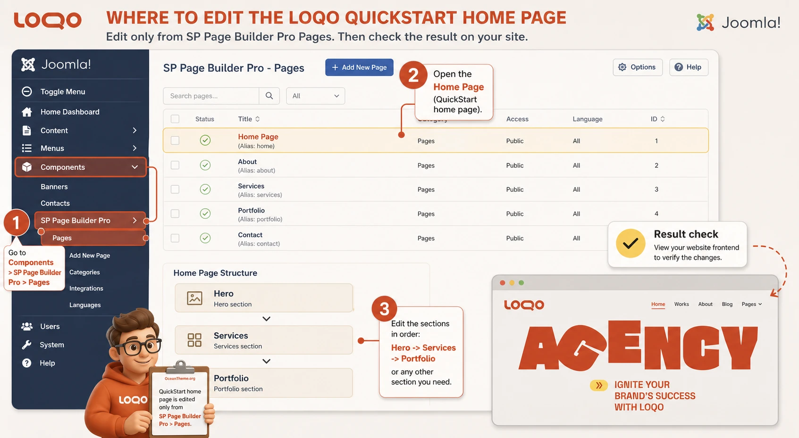The width and height of the screenshot is (799, 438).
Task: Open the All filter dropdown
Action: [x=315, y=96]
